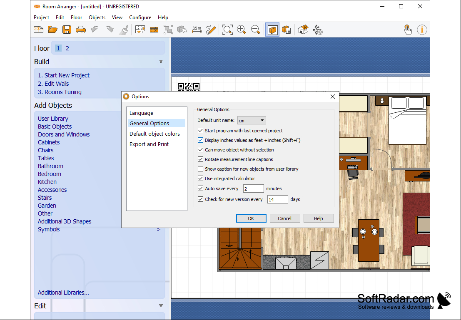Click the object resize toolbar icon
This screenshot has height=320, width=461.
coord(168,30)
